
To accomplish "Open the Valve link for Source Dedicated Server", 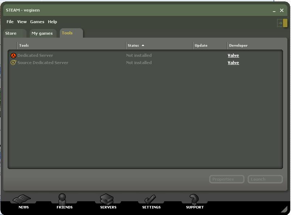I will [x=233, y=63].
